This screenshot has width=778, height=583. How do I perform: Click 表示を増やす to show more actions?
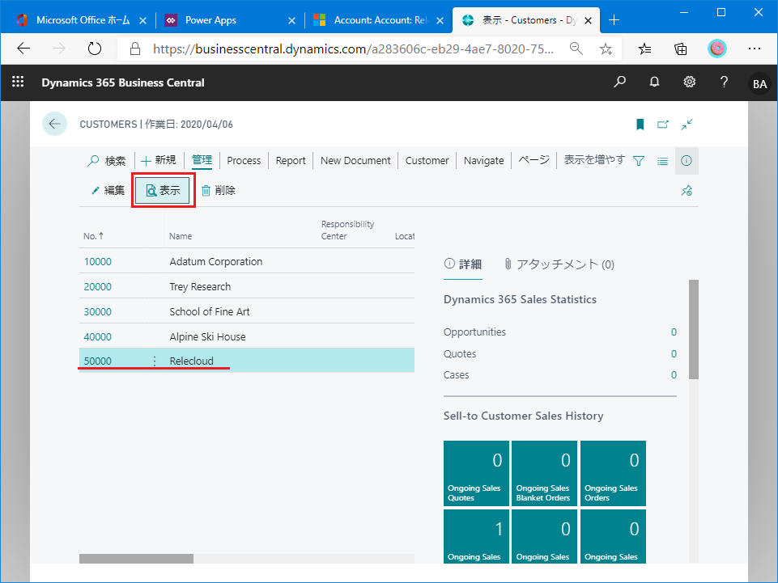click(594, 160)
